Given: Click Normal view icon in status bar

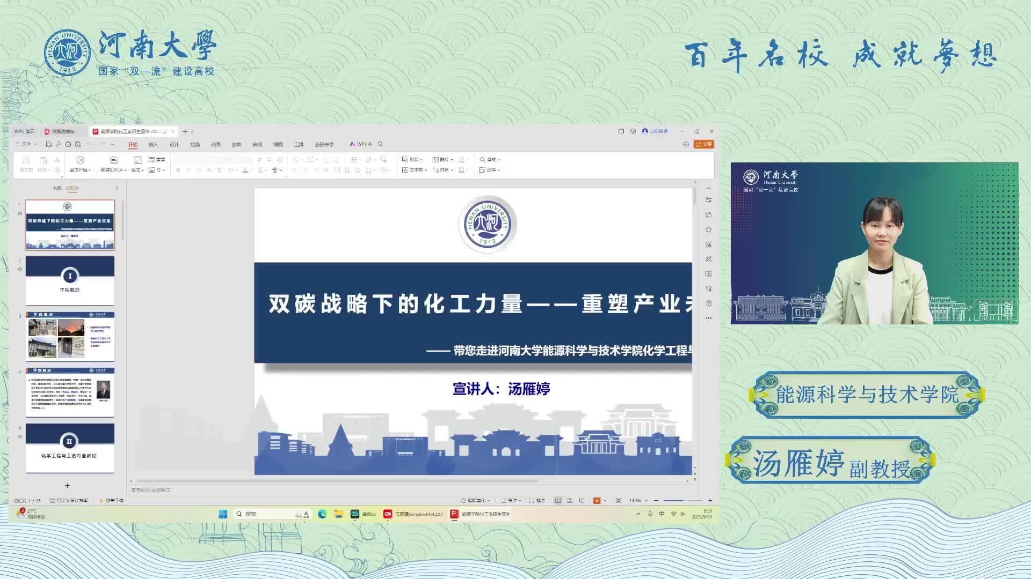Looking at the screenshot, I should (558, 501).
